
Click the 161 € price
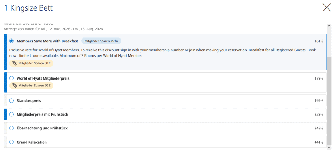319,41
